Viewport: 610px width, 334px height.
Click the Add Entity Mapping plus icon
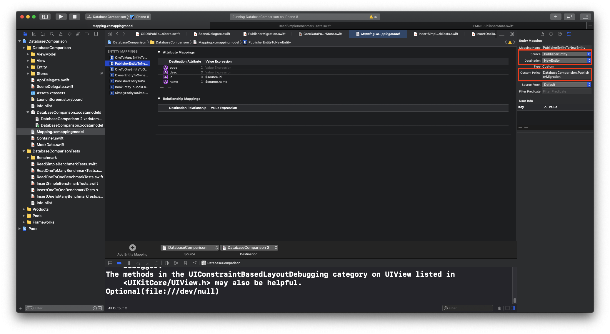[x=132, y=248]
